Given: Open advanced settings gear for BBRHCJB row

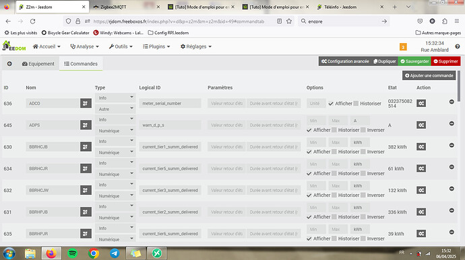Looking at the screenshot, I should 421,146.
